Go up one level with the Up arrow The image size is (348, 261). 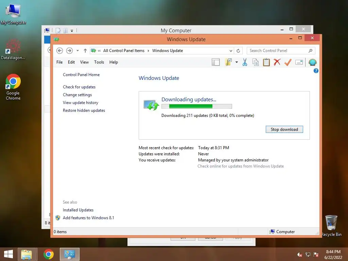tap(85, 51)
